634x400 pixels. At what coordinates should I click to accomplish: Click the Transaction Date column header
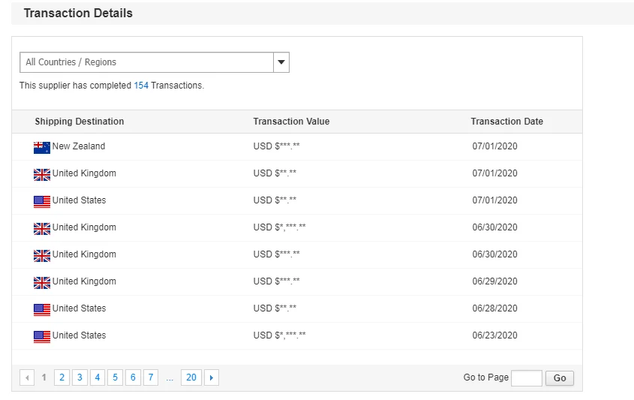tap(507, 122)
